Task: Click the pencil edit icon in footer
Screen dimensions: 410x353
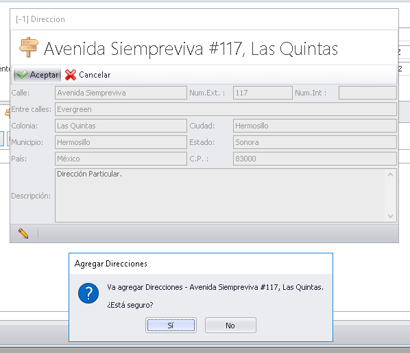Action: pyautogui.click(x=23, y=233)
